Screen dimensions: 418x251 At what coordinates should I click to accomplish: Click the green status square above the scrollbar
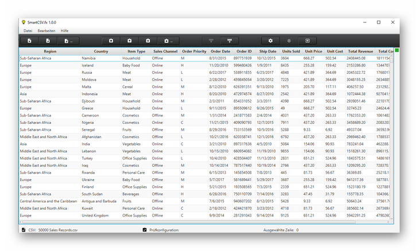pos(397,51)
